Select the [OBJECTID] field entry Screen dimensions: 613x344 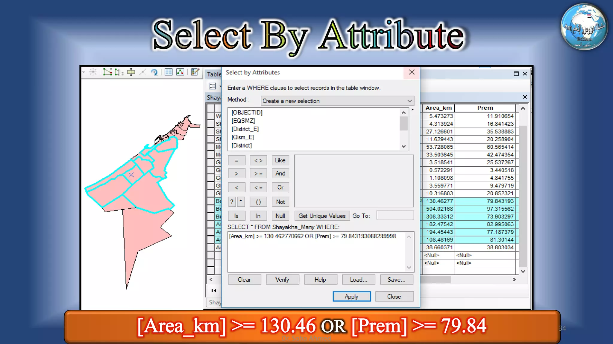point(247,112)
